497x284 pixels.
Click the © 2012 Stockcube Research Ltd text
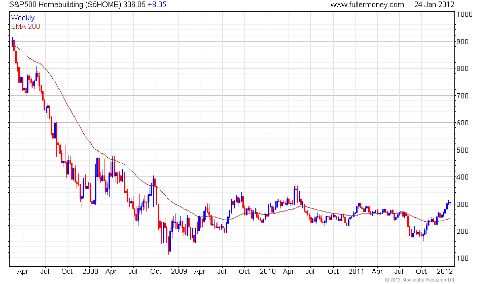(420, 280)
